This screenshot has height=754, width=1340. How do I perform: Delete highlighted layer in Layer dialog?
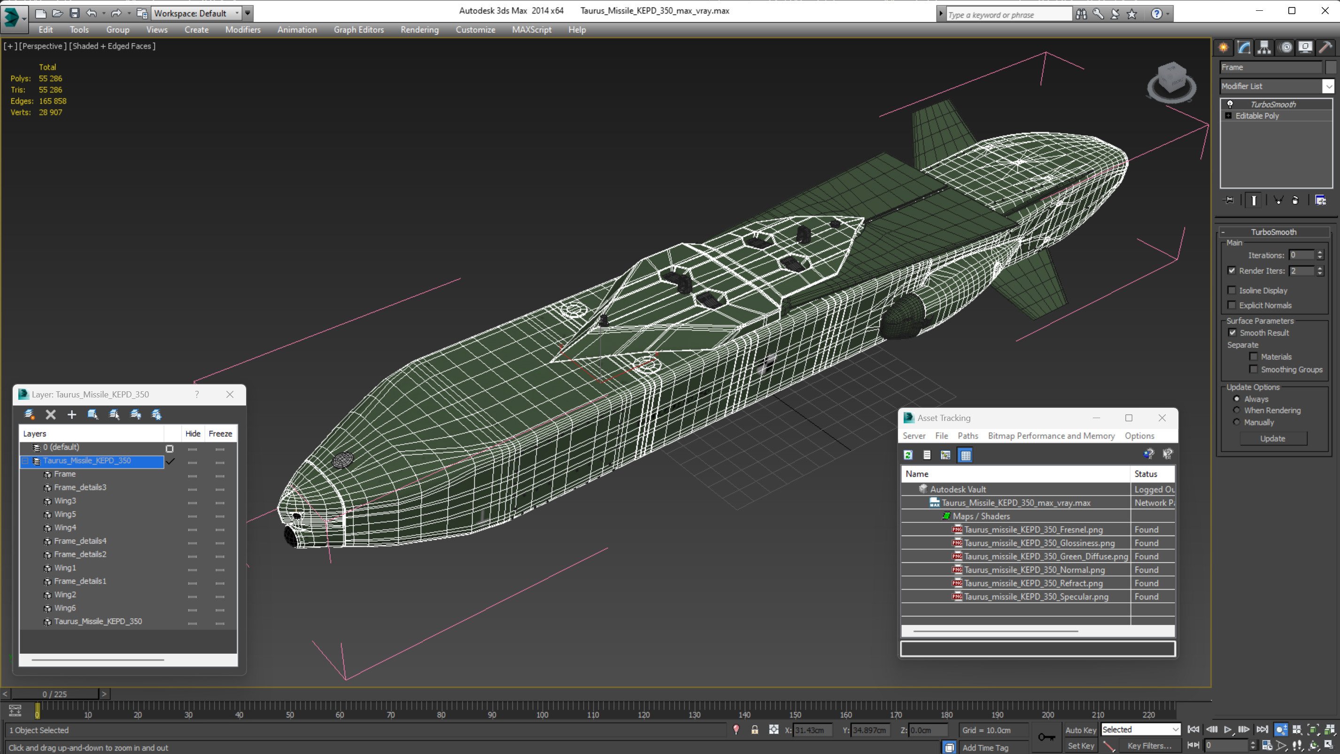point(50,414)
